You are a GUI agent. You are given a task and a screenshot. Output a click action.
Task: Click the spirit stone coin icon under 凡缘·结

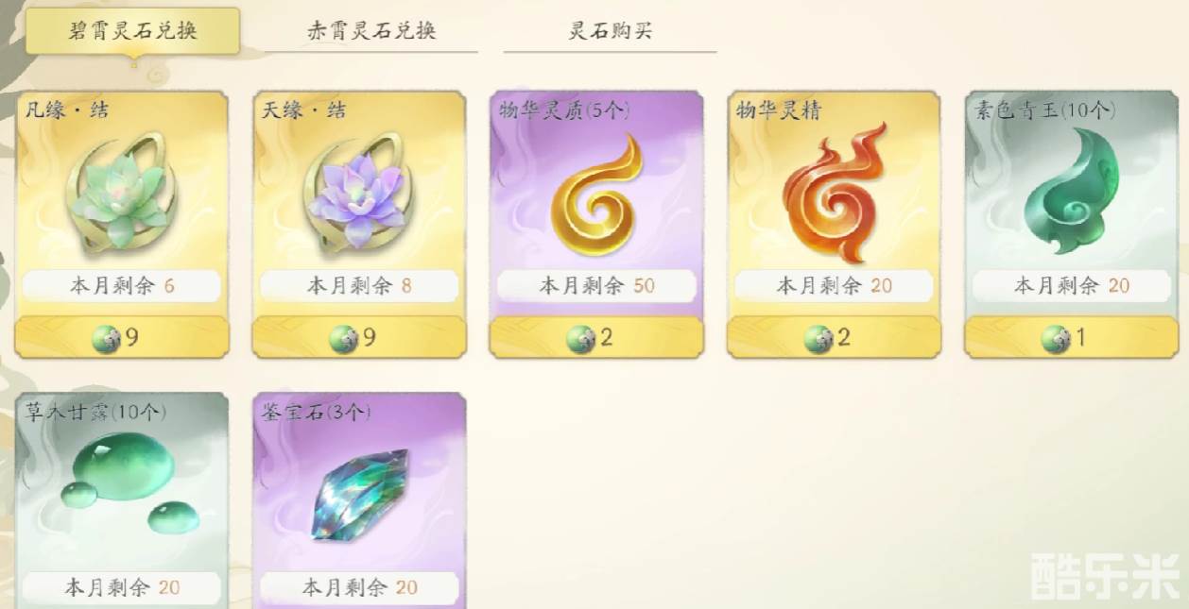[107, 339]
